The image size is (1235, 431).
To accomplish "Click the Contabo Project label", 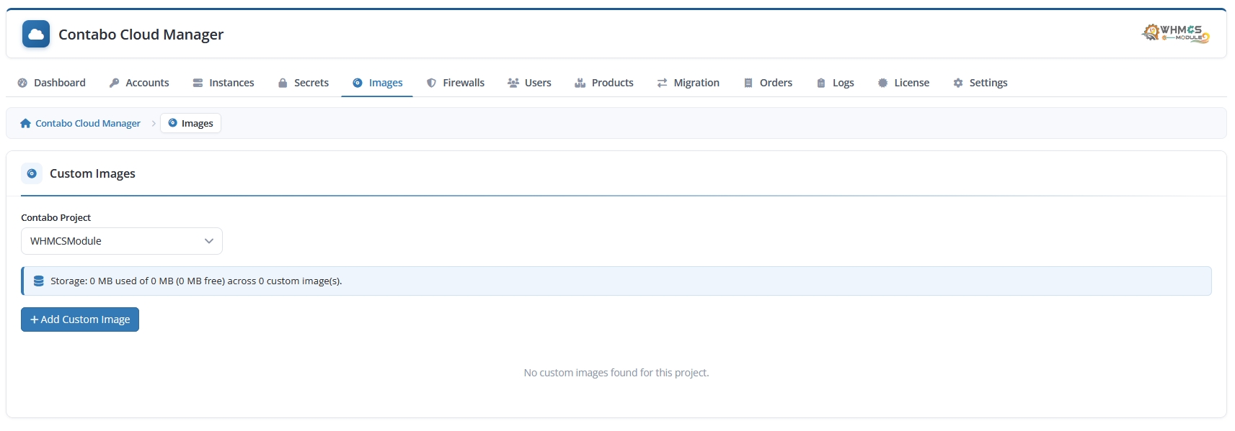I will [56, 217].
